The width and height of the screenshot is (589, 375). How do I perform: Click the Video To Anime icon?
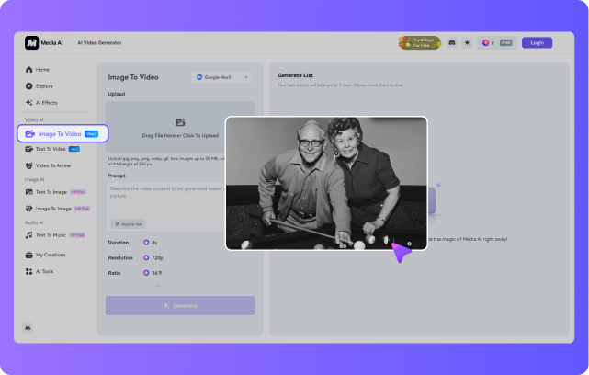point(28,165)
